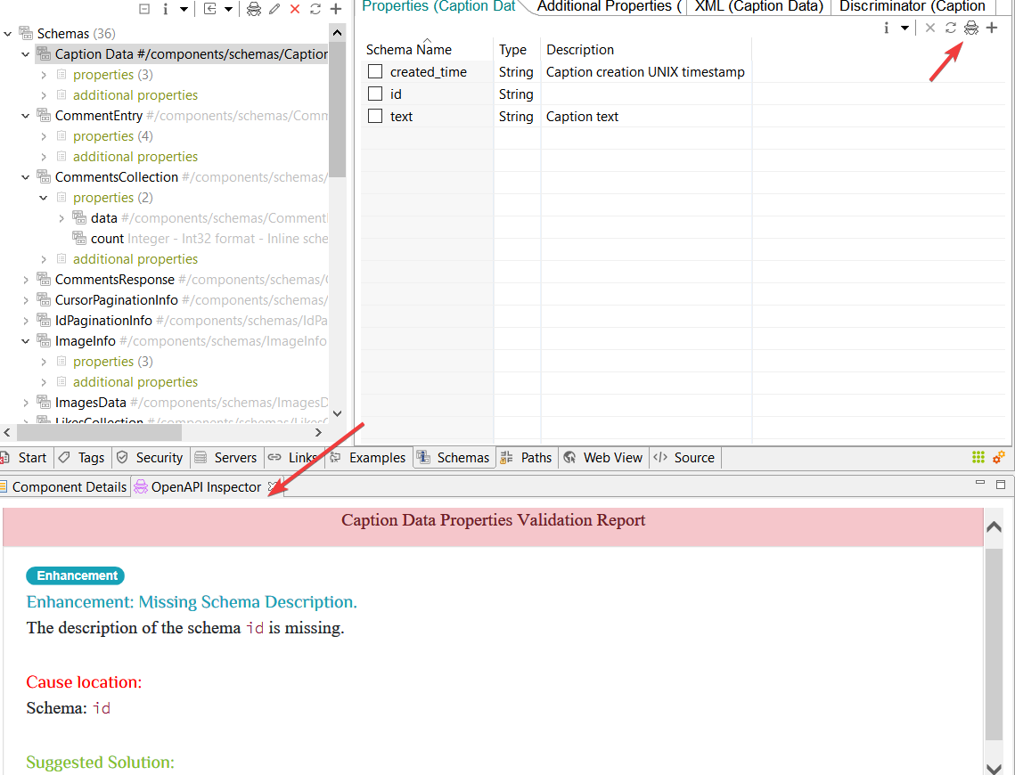Click the inspector icon in the schema tree toolbar
Screen dimensions: 1015x775
click(254, 9)
